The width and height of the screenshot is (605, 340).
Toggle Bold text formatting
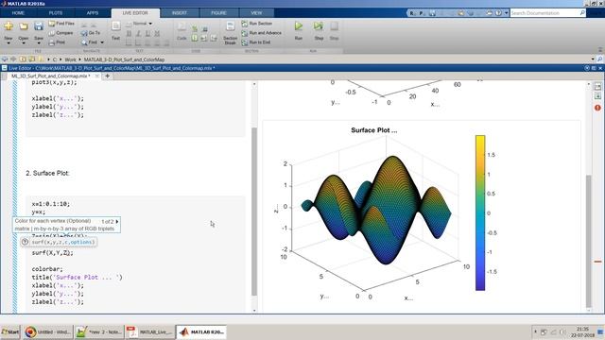(x=129, y=34)
